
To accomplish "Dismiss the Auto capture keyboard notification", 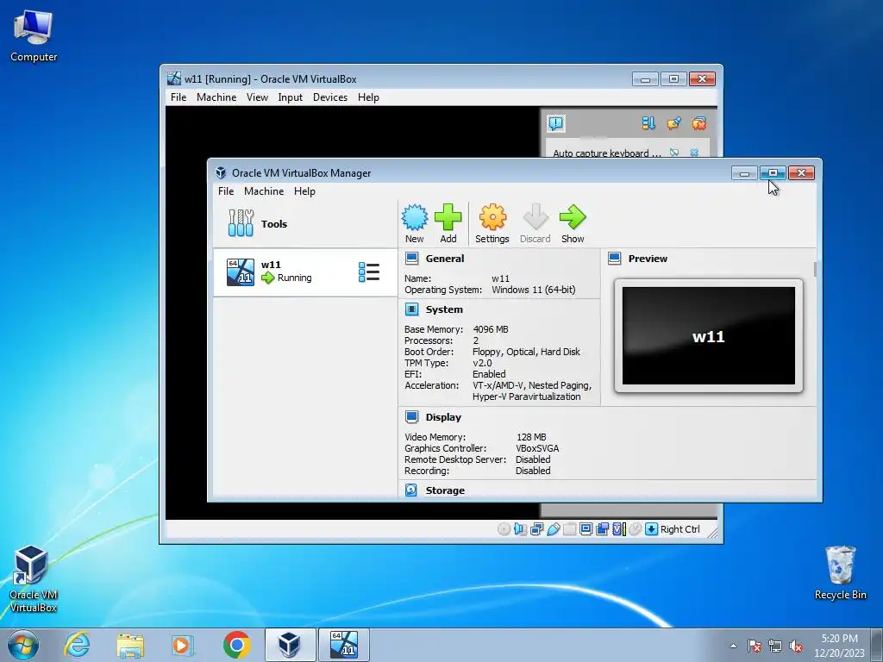I will pos(694,153).
